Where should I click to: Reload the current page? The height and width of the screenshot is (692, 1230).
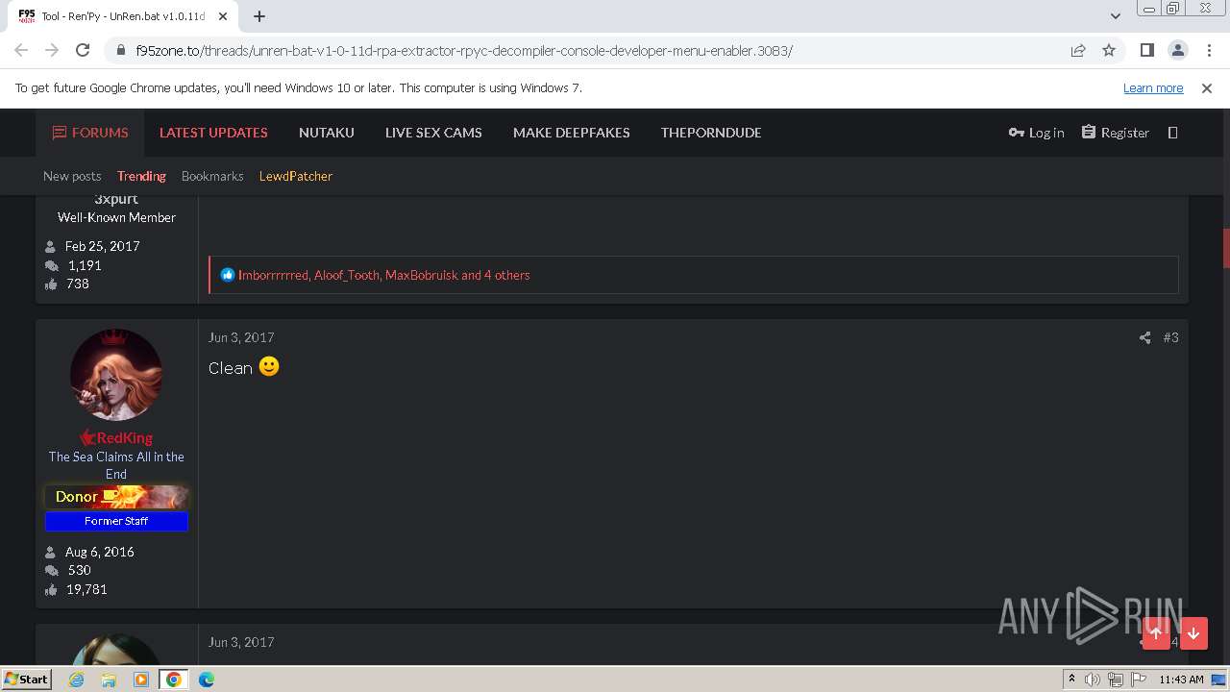point(83,50)
